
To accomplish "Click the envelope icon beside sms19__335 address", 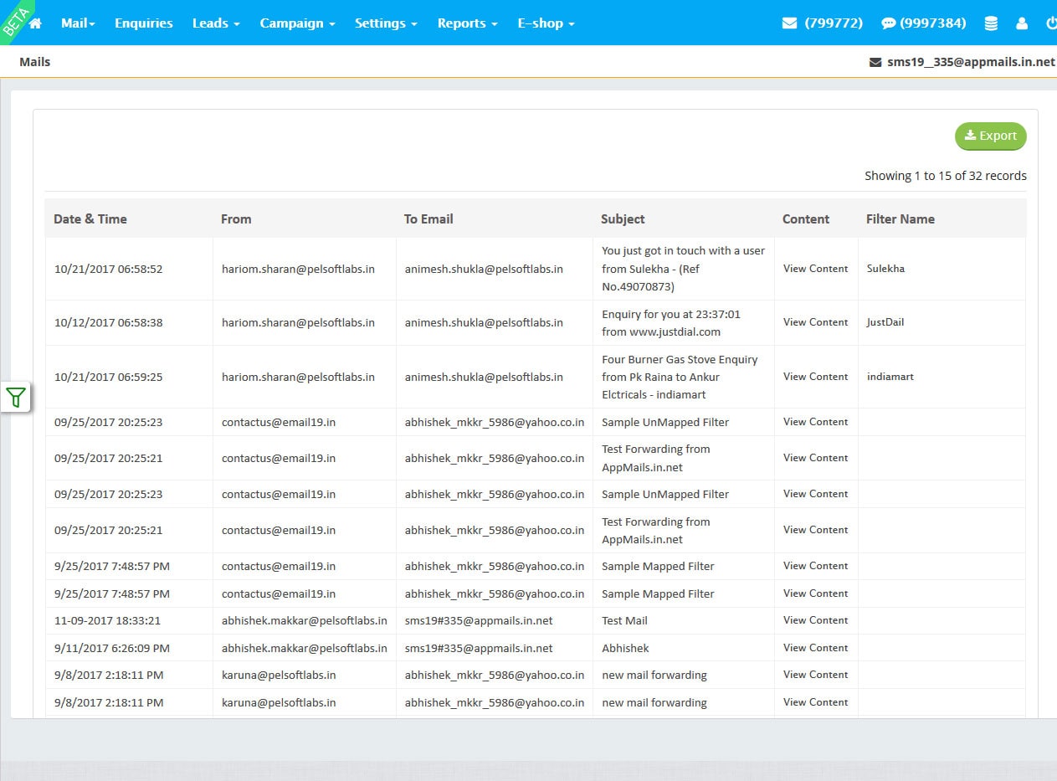I will point(875,62).
